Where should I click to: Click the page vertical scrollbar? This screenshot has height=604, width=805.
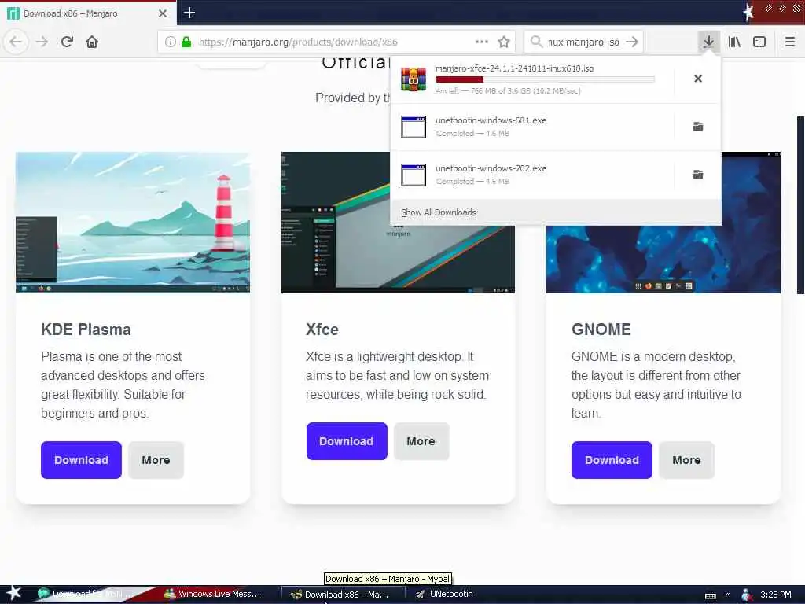[x=800, y=205]
